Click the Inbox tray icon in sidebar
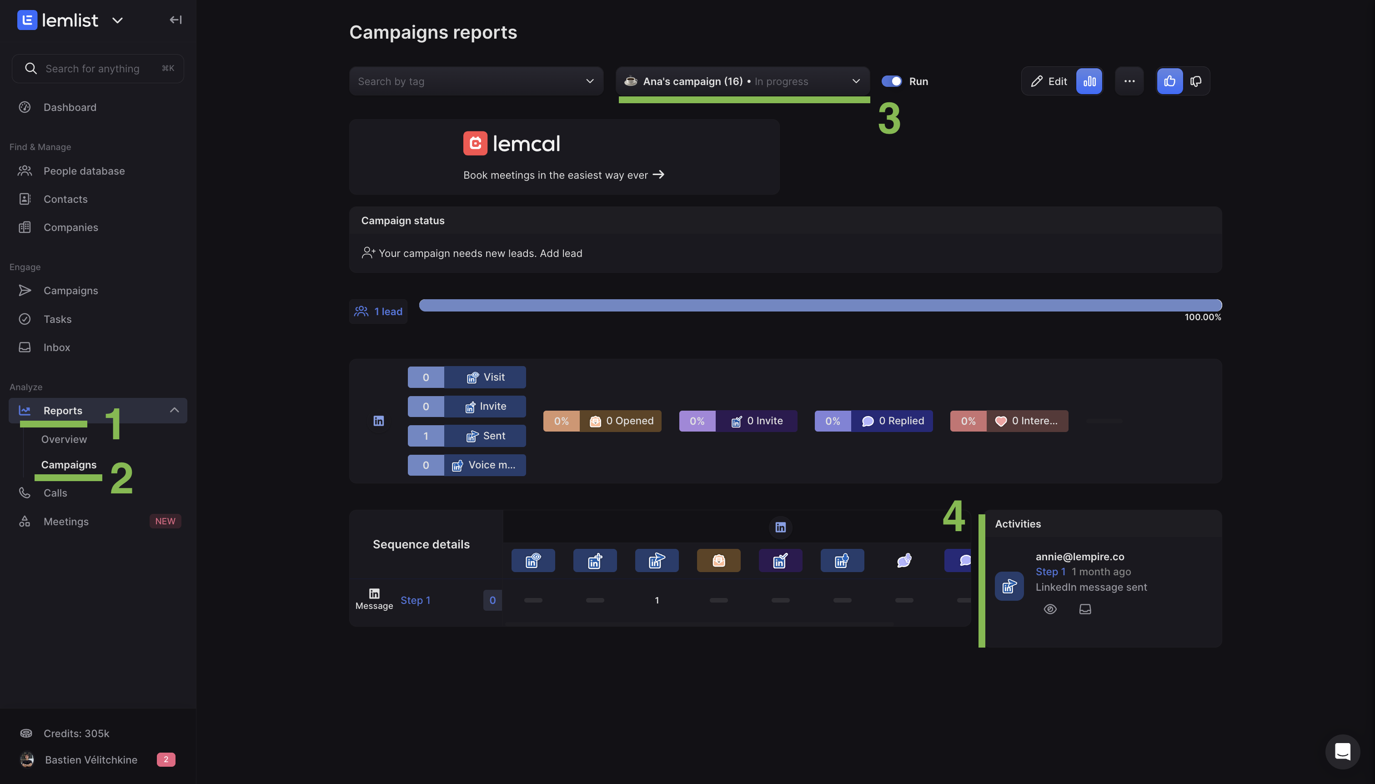1375x784 pixels. tap(25, 347)
